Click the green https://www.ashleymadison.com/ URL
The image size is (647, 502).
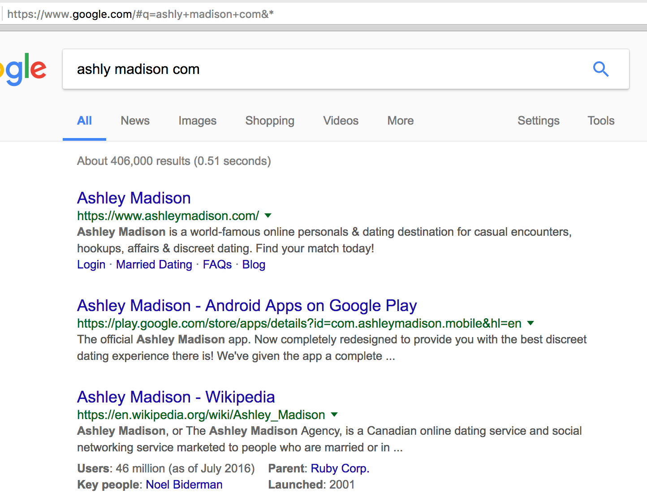(168, 216)
